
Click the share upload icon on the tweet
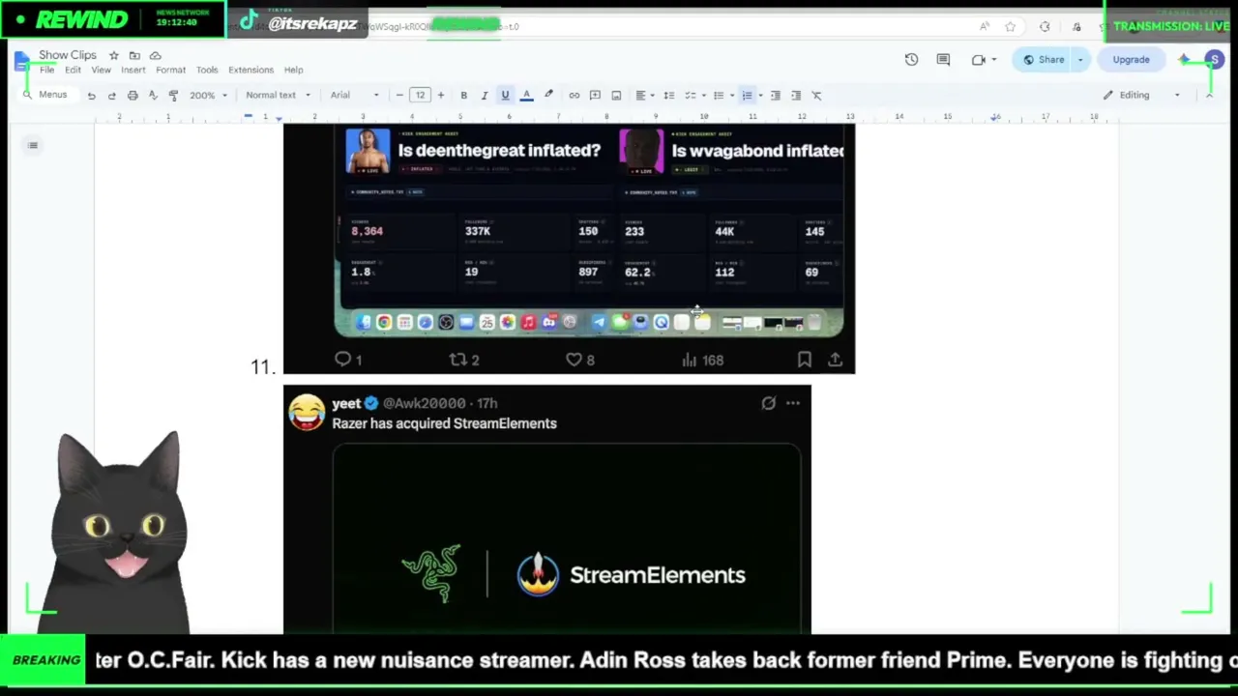point(836,360)
